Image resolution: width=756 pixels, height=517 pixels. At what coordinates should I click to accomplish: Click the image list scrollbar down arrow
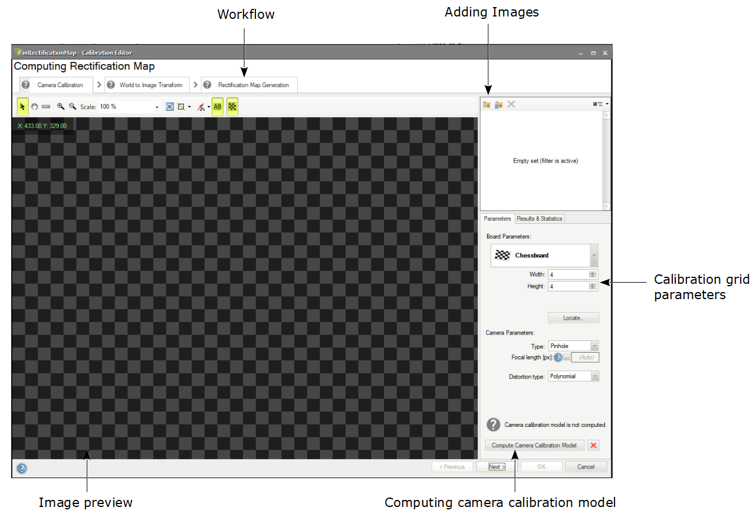[606, 206]
